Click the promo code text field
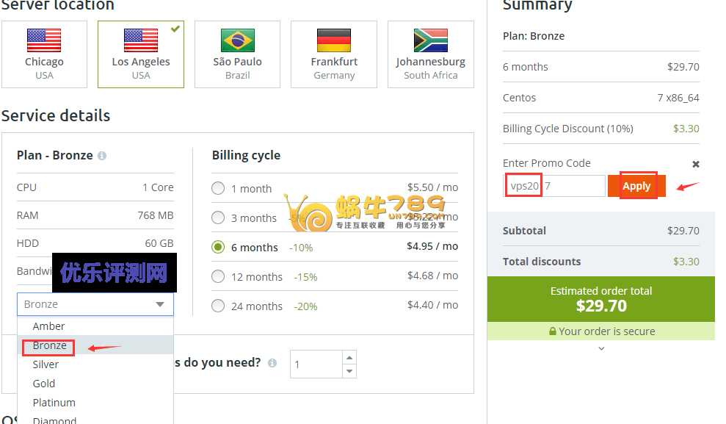The width and height of the screenshot is (726, 424). pyautogui.click(x=554, y=186)
